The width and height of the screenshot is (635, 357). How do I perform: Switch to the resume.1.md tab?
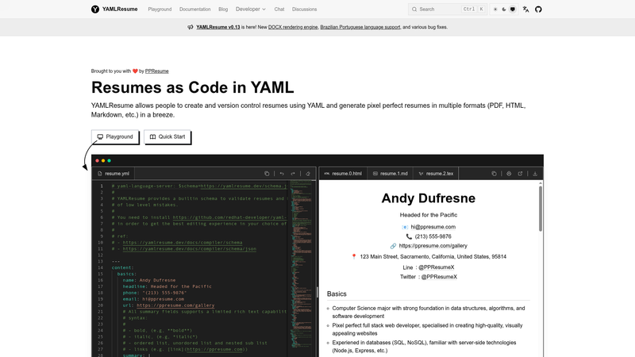click(390, 174)
